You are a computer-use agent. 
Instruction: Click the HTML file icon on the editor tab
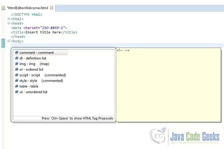(4, 8)
